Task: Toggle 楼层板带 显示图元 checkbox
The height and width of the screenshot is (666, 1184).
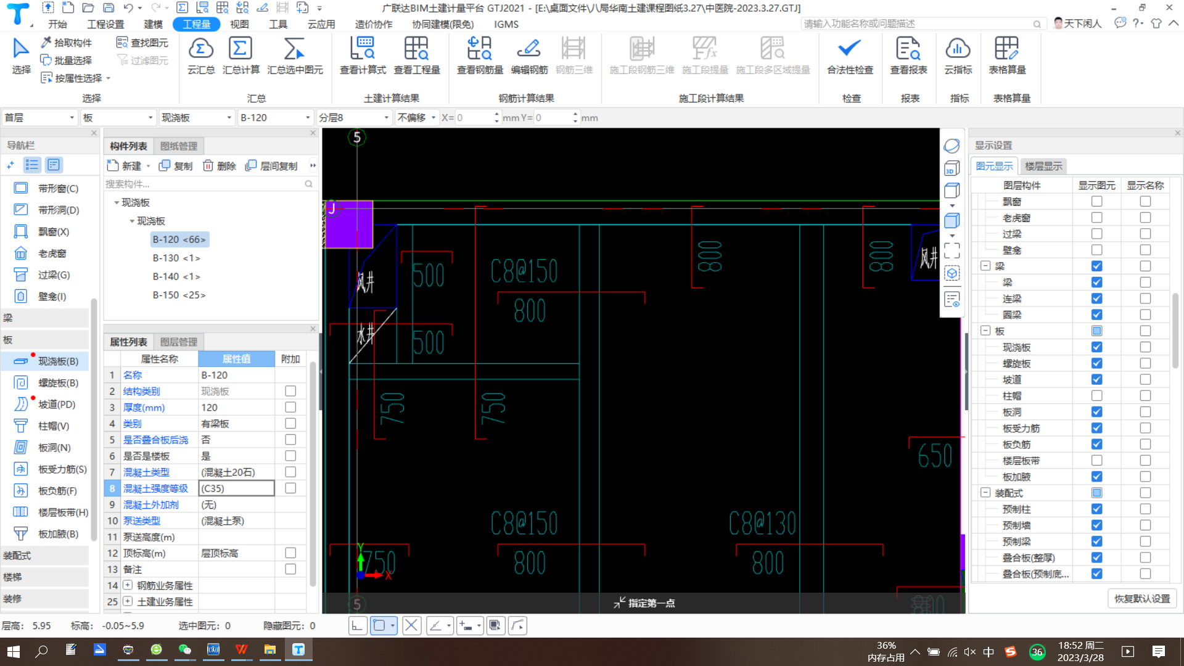Action: (x=1096, y=461)
